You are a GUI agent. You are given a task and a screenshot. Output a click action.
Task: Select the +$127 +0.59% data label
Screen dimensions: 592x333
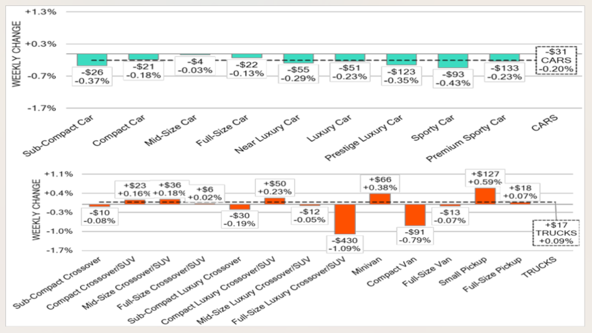[484, 177]
